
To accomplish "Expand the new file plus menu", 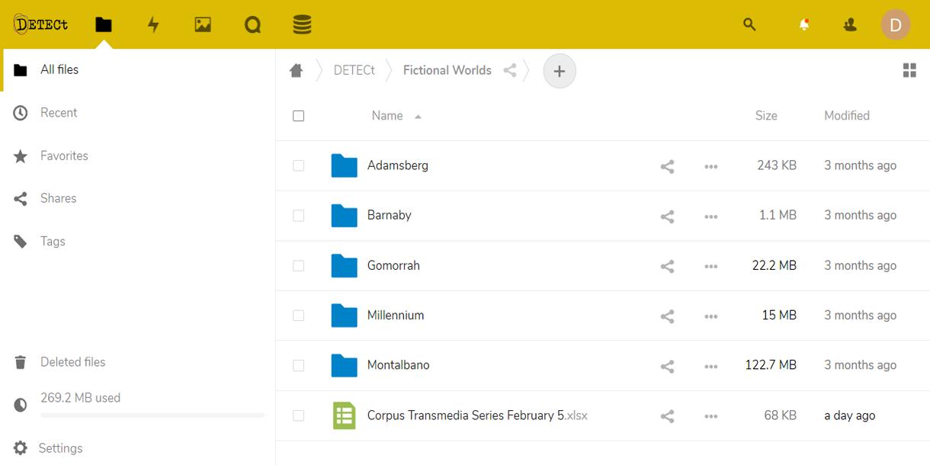I will pos(560,71).
